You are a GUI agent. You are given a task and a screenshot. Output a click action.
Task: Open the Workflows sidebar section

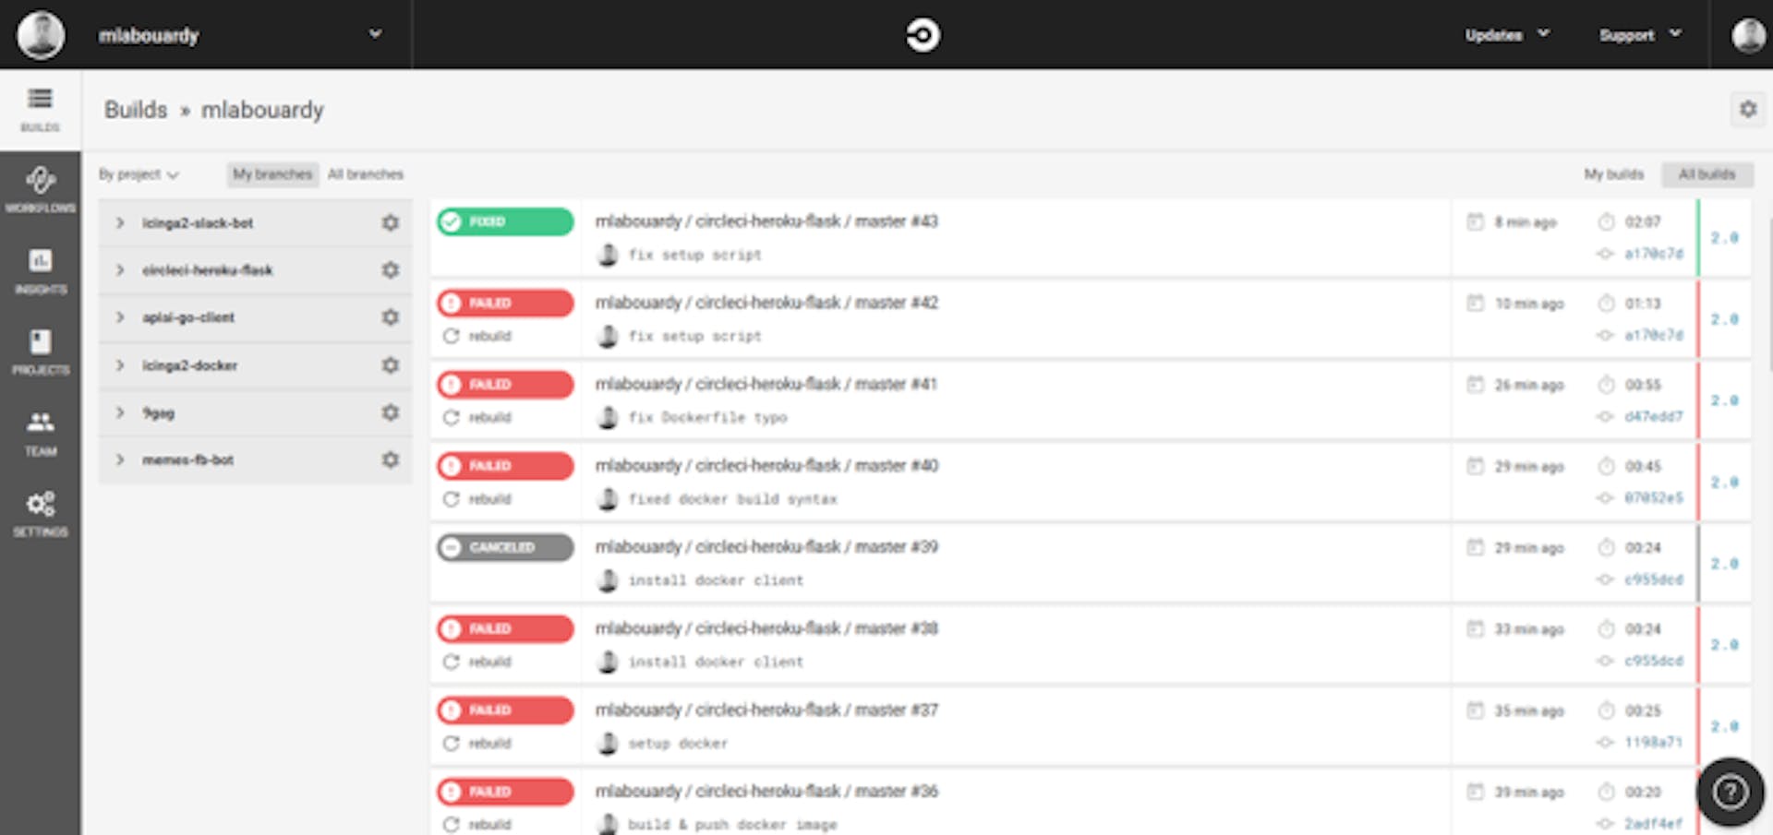(x=40, y=190)
